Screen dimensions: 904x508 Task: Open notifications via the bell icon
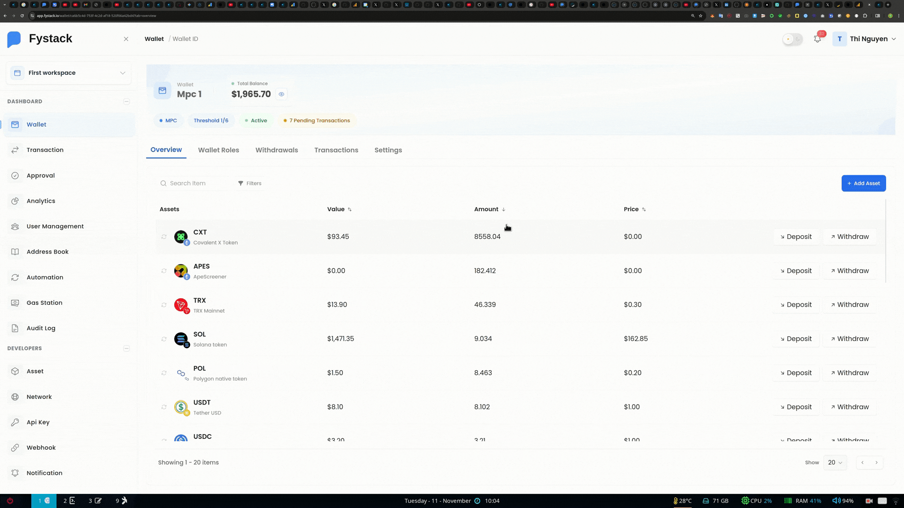coord(817,39)
